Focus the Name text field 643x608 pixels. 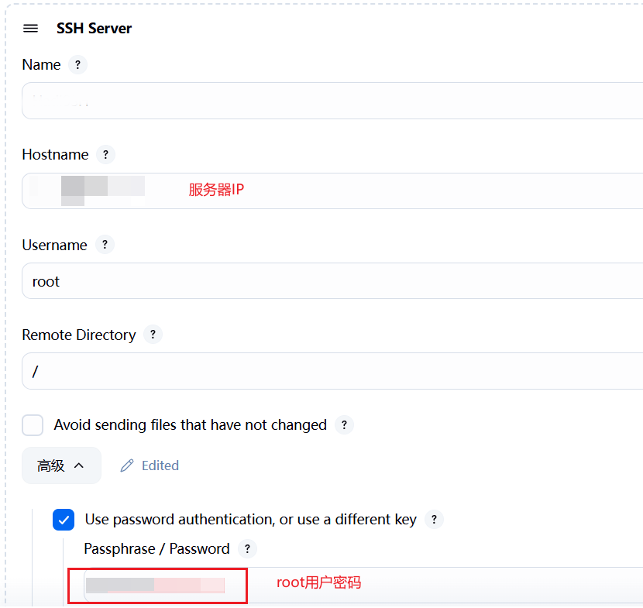pos(333,101)
